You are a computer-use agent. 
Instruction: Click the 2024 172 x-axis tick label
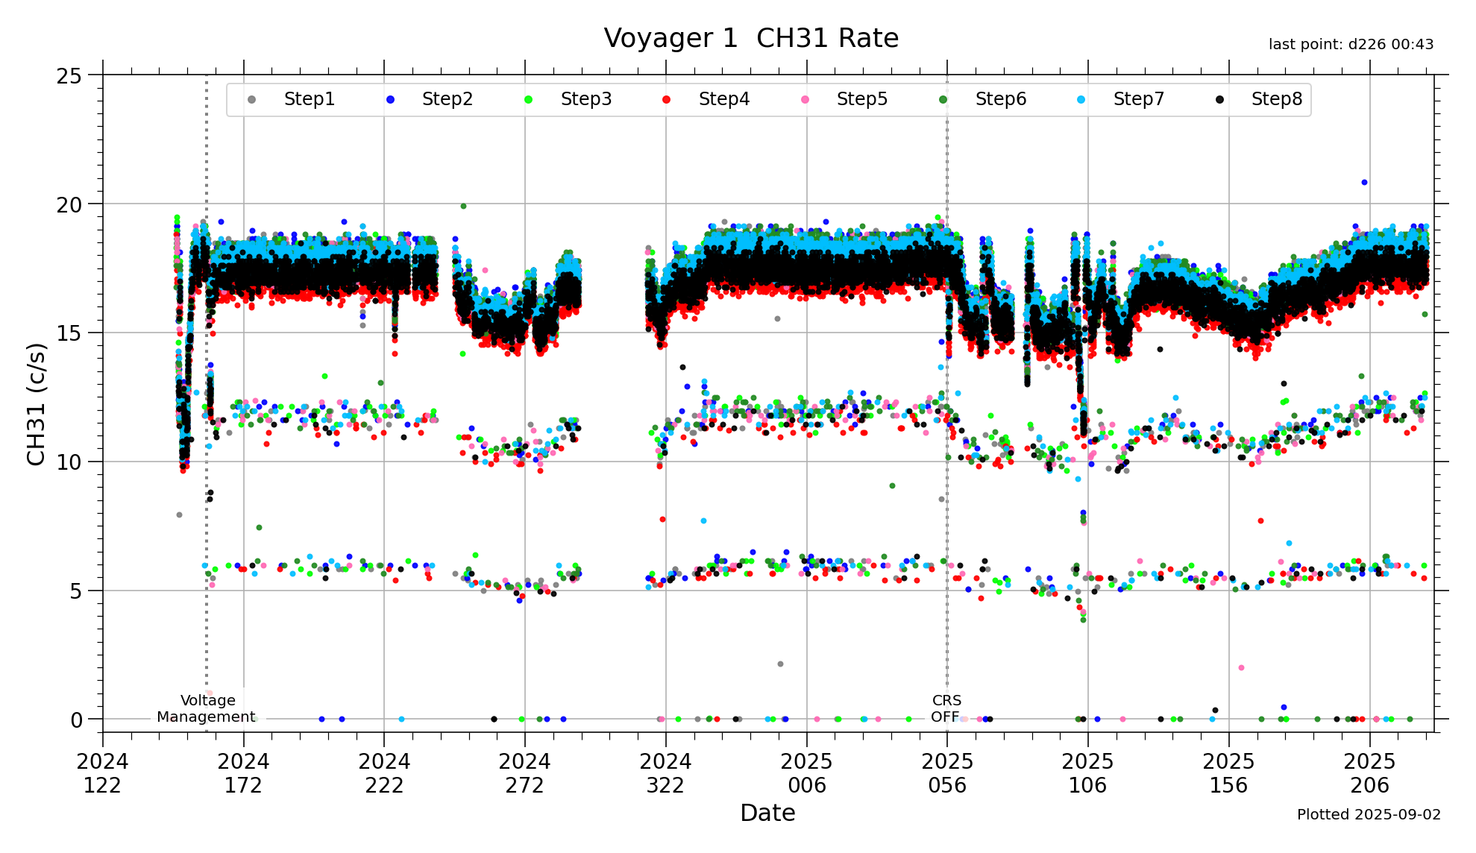pos(243,773)
